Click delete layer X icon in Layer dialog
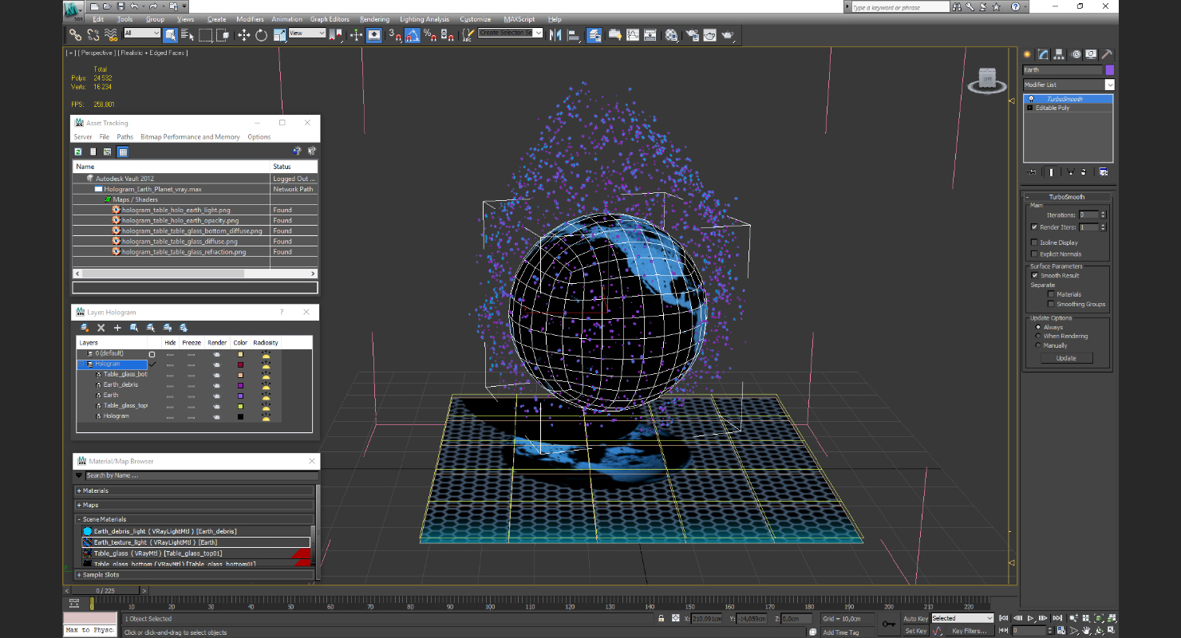 pyautogui.click(x=101, y=328)
